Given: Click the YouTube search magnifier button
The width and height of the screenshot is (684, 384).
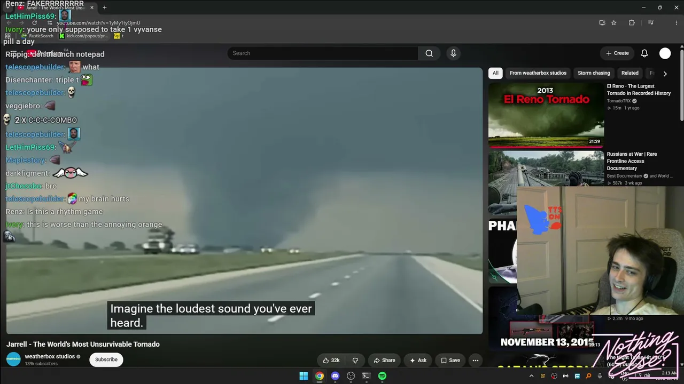Looking at the screenshot, I should coord(429,53).
